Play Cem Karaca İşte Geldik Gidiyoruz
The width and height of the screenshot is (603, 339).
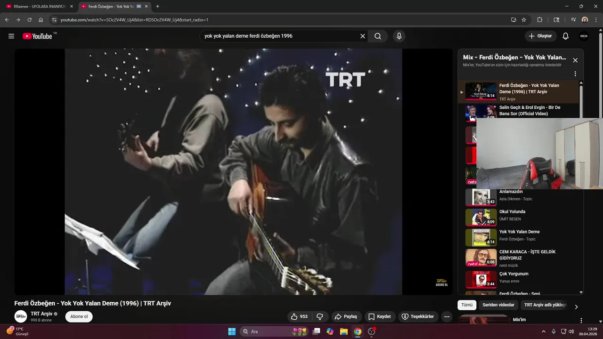[518, 258]
